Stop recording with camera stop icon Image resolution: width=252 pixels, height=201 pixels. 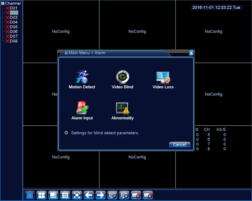point(148,195)
